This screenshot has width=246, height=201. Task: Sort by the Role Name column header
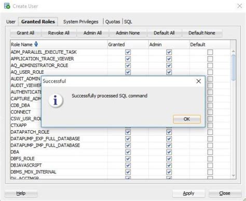(x=59, y=44)
